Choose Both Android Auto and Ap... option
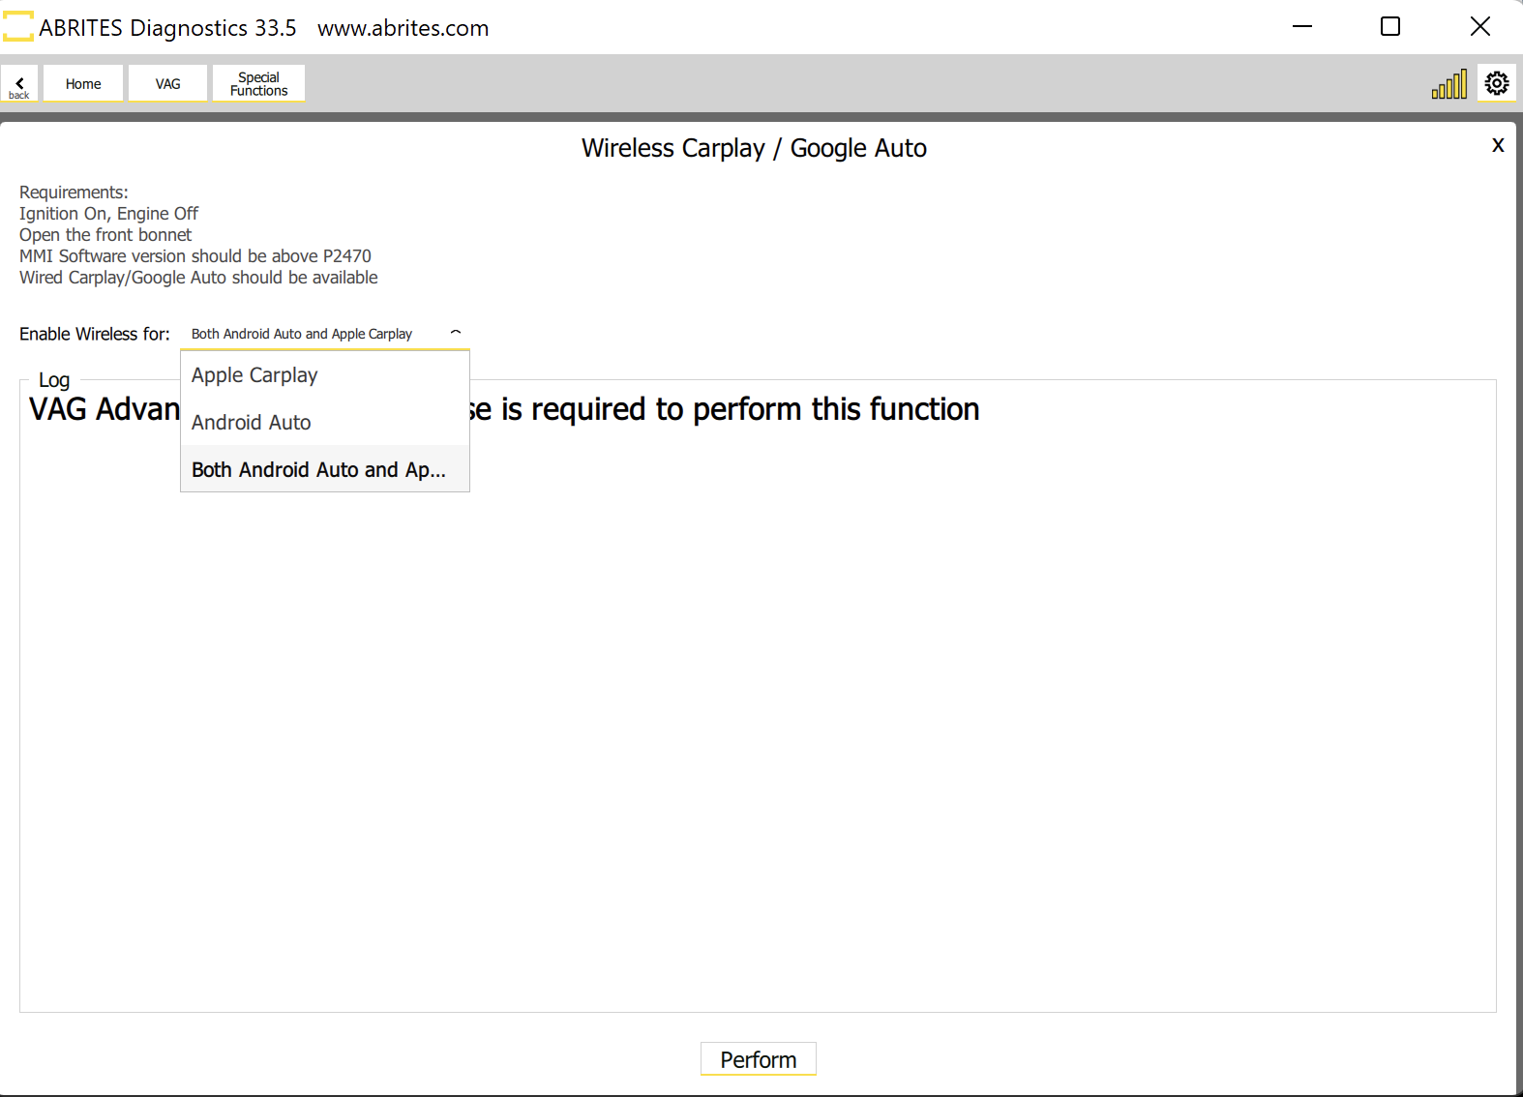Viewport: 1523px width, 1097px height. (x=325, y=469)
